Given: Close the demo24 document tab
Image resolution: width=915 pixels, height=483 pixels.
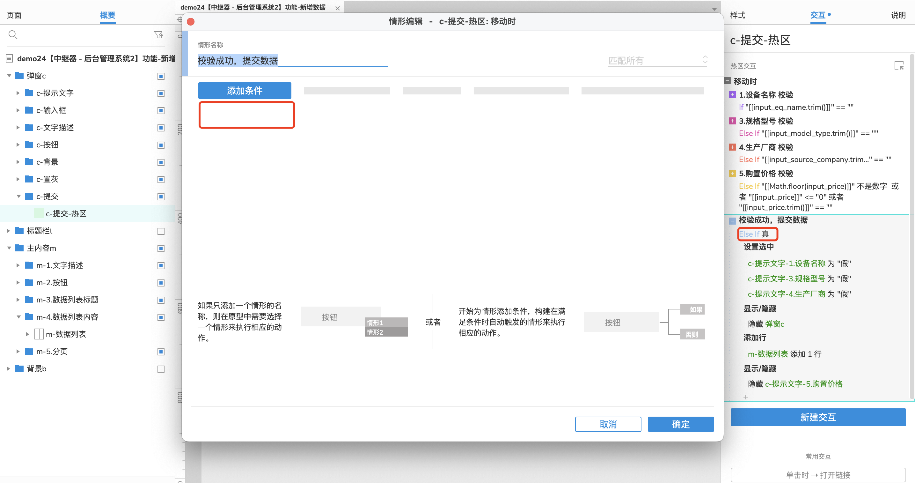Looking at the screenshot, I should [x=337, y=8].
